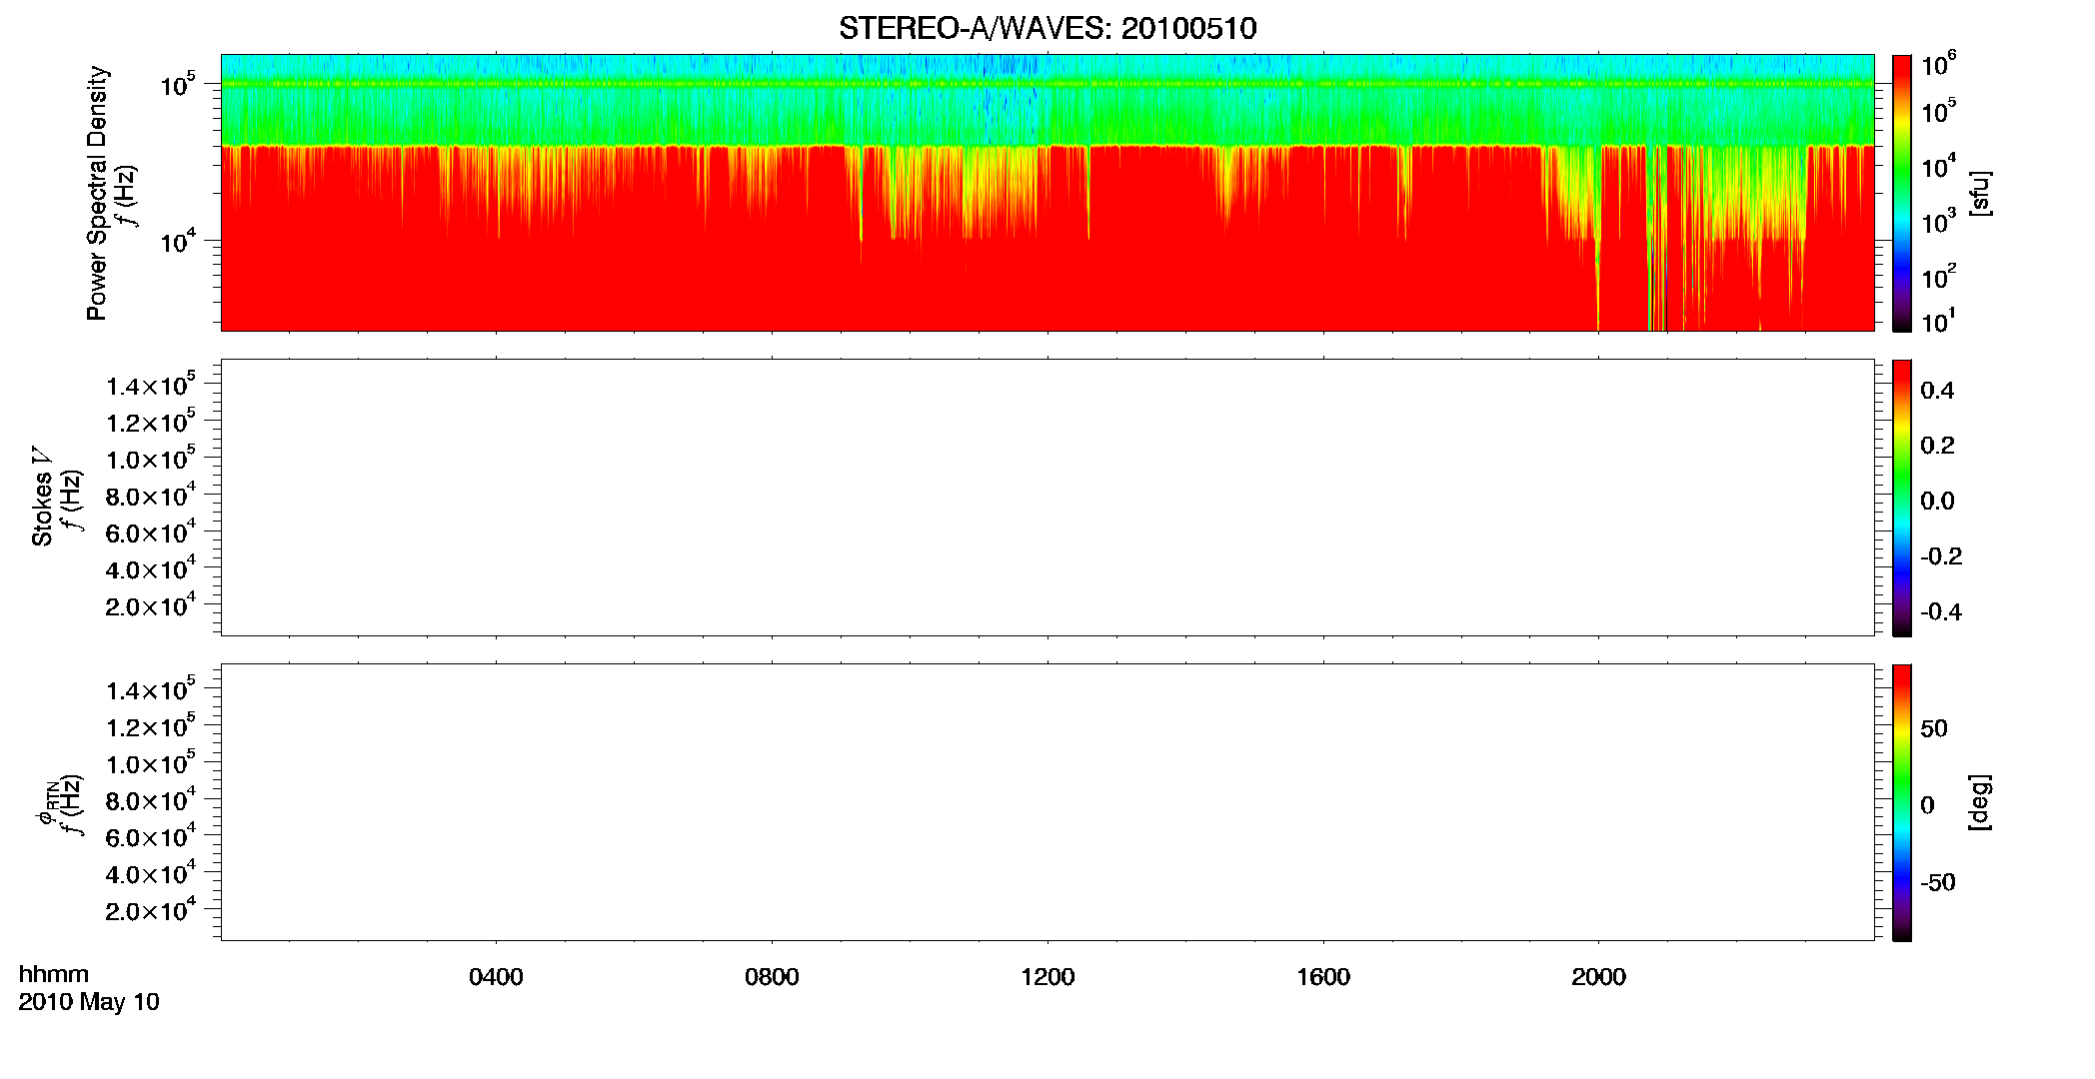Select the Power Spectral Density axis label
Viewport: 2095px width, 1079px height.
tap(97, 193)
